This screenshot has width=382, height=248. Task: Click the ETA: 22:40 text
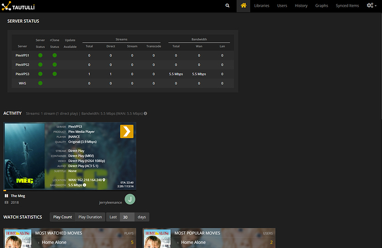click(127, 183)
